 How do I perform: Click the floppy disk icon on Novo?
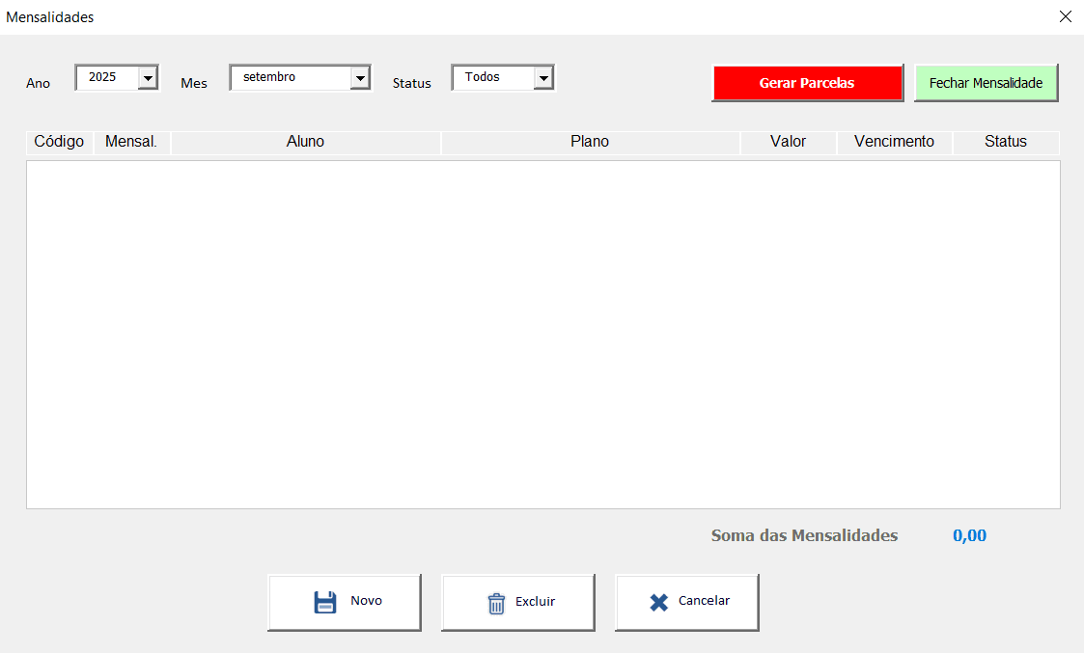tap(325, 602)
